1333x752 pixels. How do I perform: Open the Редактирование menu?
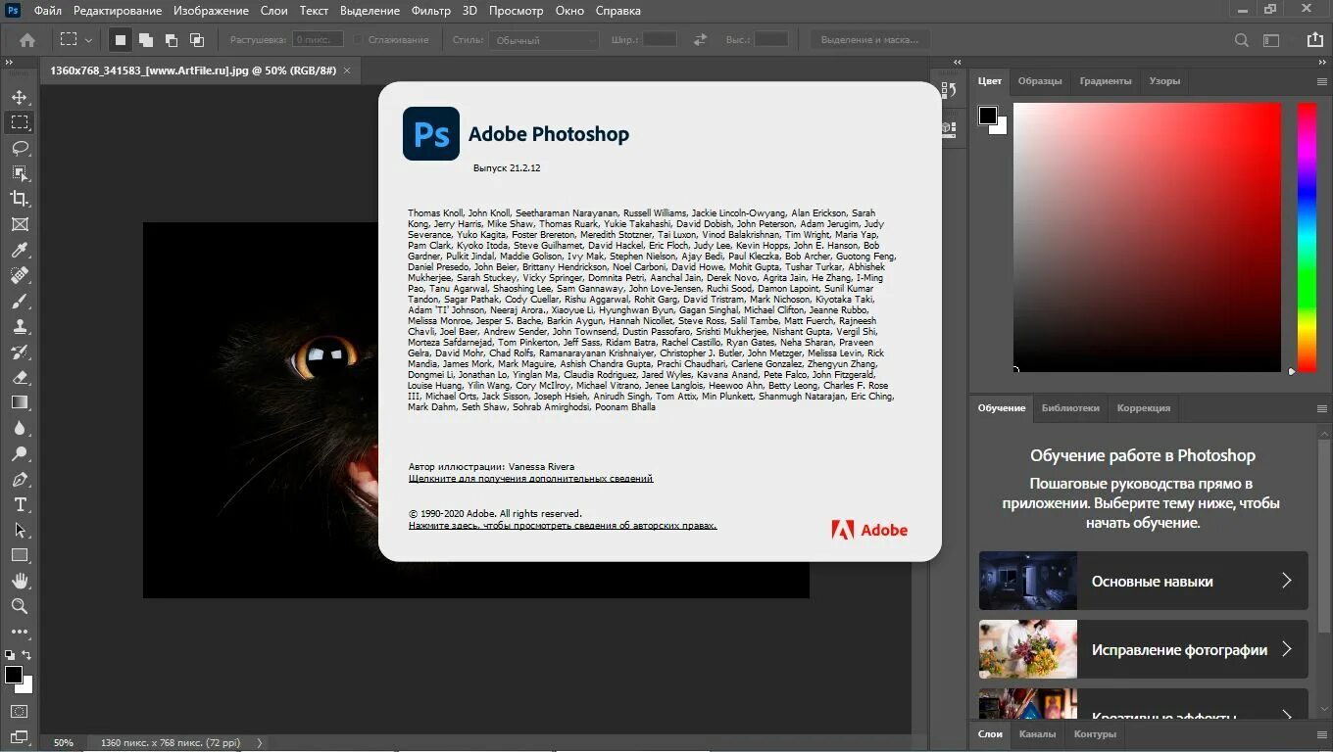118,11
